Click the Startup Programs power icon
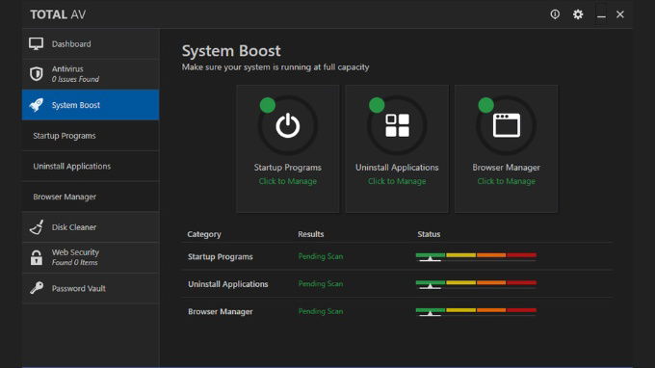 [288, 125]
